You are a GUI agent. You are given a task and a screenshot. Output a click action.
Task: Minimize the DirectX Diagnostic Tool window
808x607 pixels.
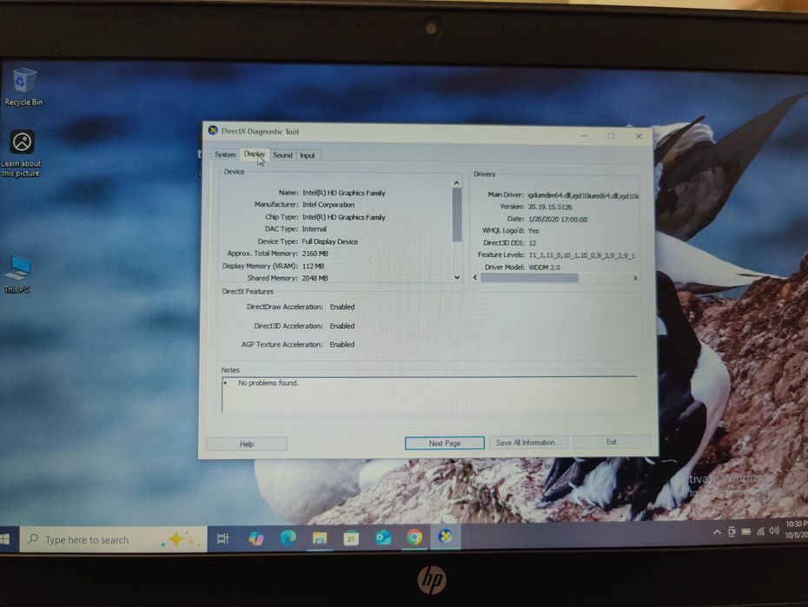584,136
